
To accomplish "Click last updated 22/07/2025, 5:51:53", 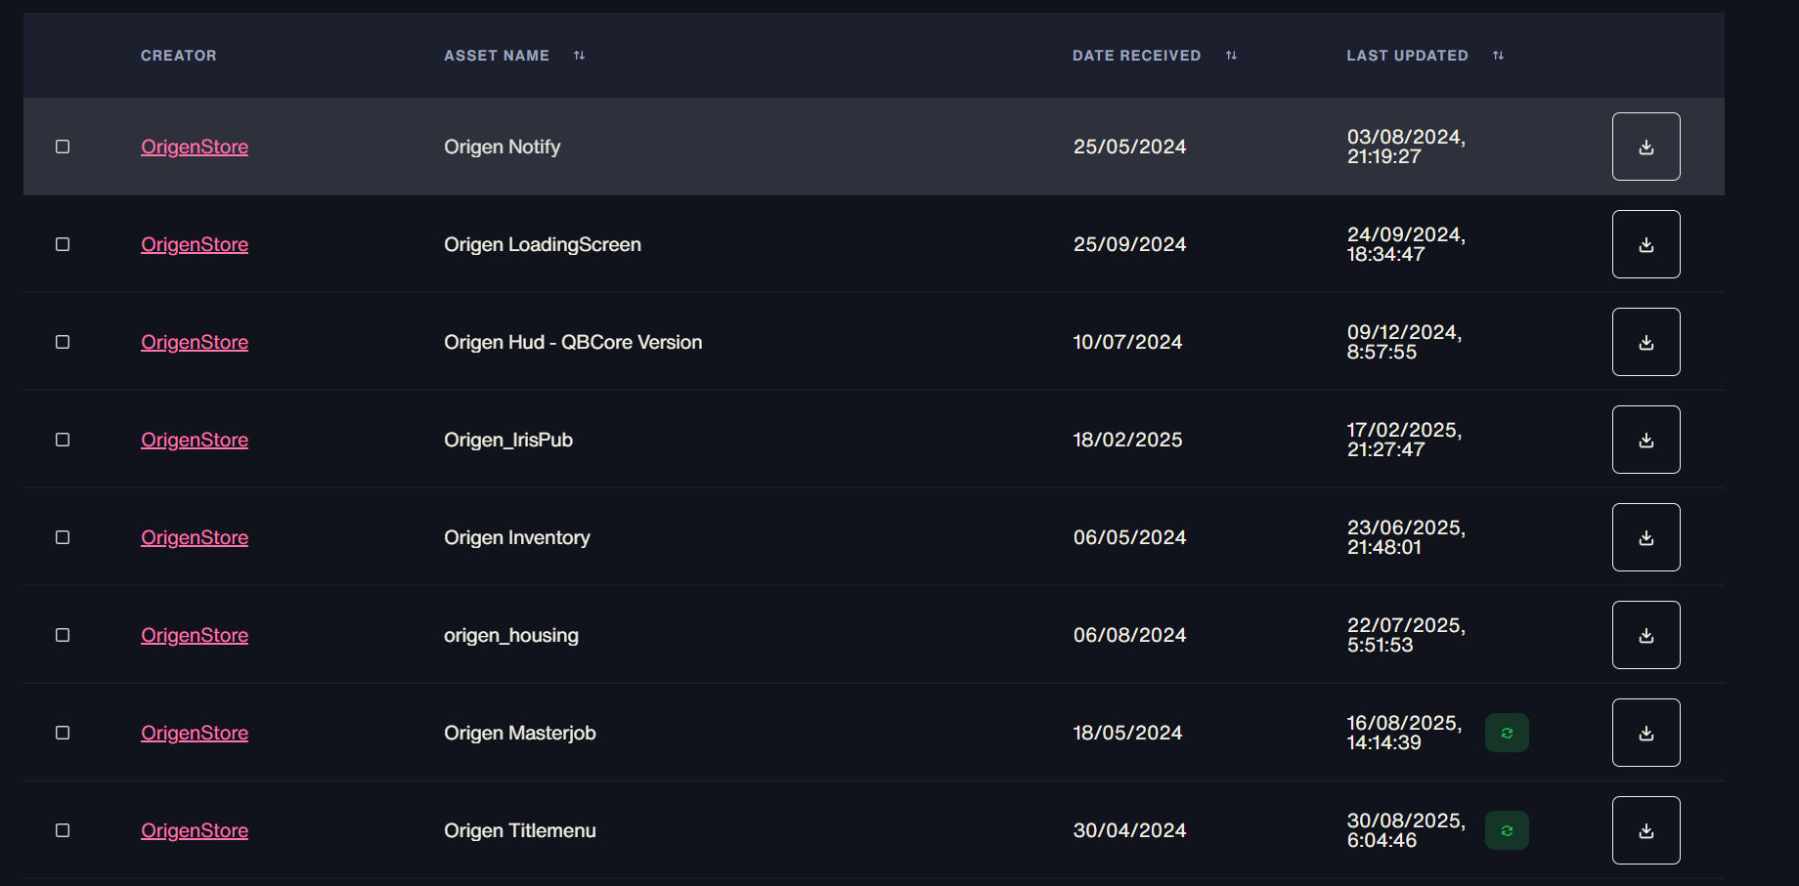I will pyautogui.click(x=1406, y=635).
